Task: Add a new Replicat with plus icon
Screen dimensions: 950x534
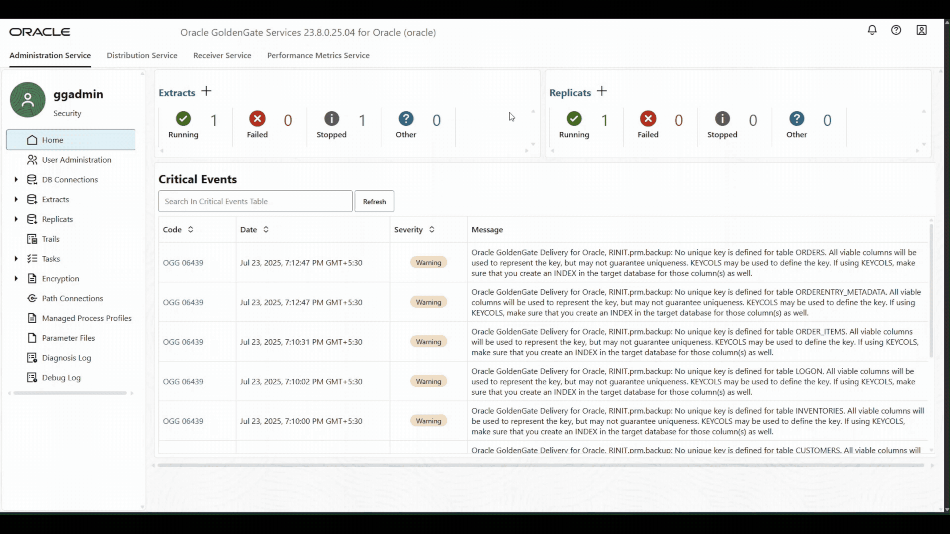Action: tap(602, 91)
